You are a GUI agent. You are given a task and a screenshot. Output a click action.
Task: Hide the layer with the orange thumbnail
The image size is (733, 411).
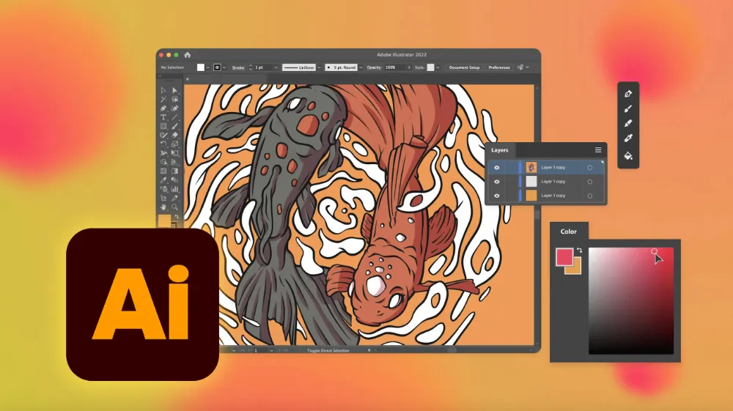coord(496,196)
